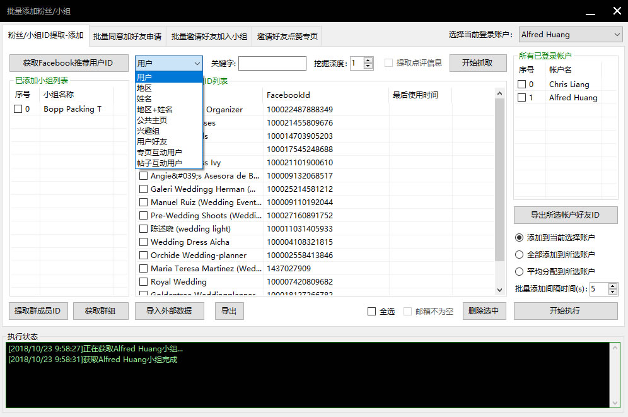Tick the checkbox for Chris Liang account
628x417 pixels.
pos(521,85)
